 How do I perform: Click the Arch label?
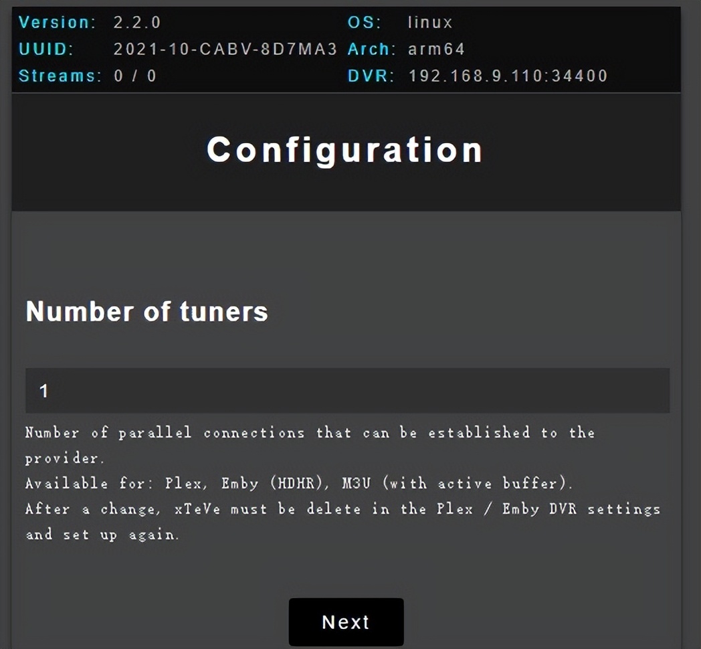[371, 50]
